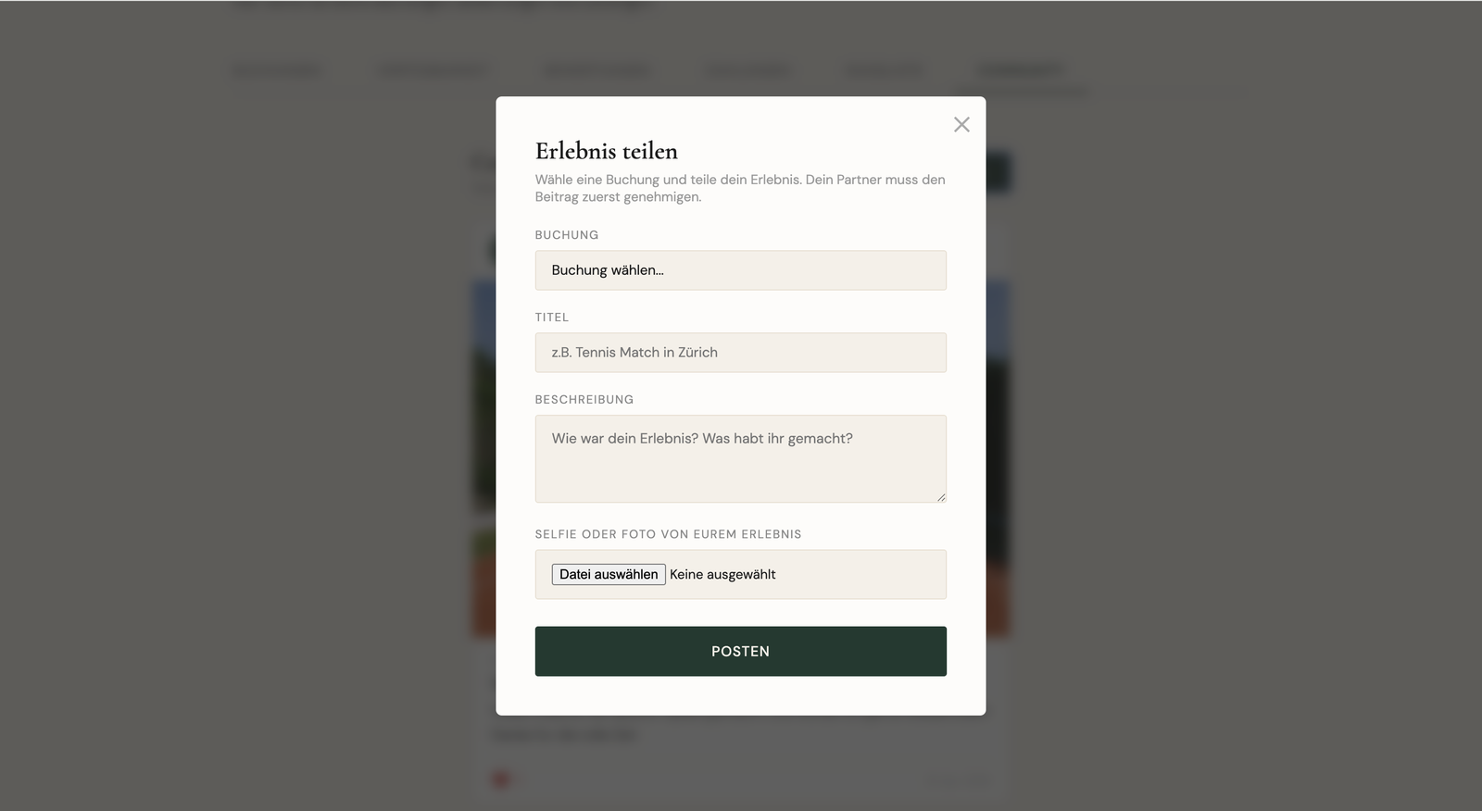Click the Keine ausgewählt file status text
Viewport: 1482px width, 811px height.
click(x=722, y=574)
